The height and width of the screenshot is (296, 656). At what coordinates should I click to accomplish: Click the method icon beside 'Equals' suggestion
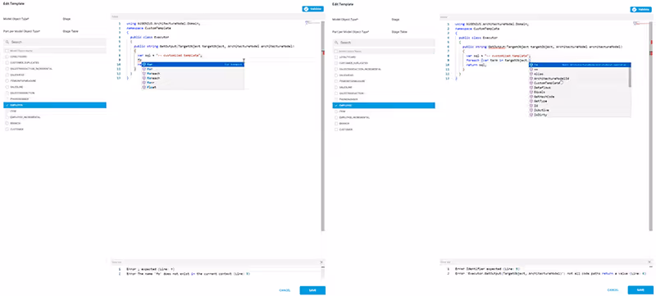(531, 92)
